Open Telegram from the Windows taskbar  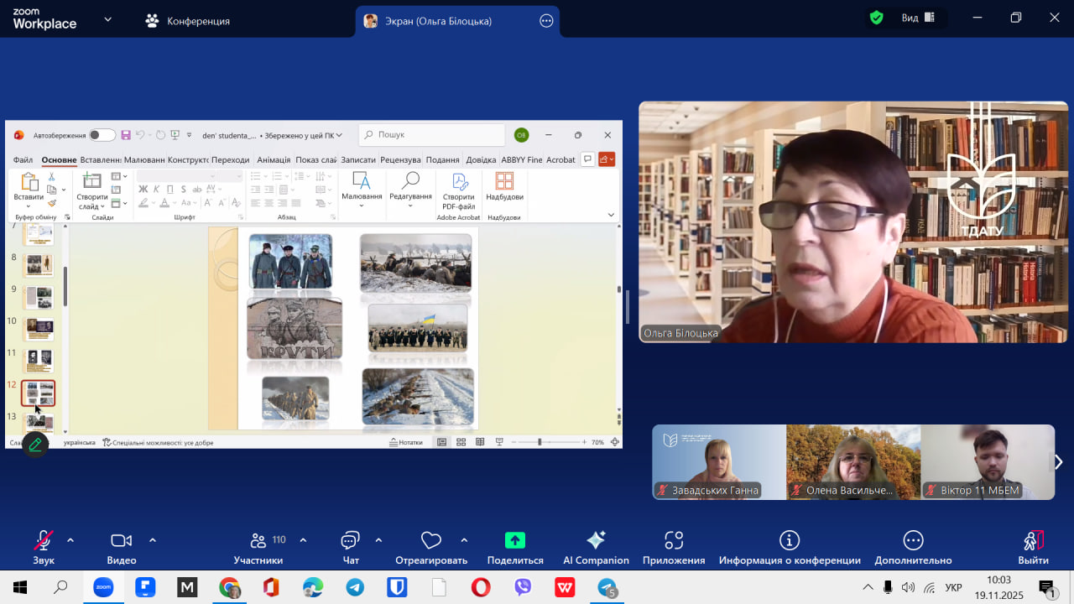(x=355, y=587)
